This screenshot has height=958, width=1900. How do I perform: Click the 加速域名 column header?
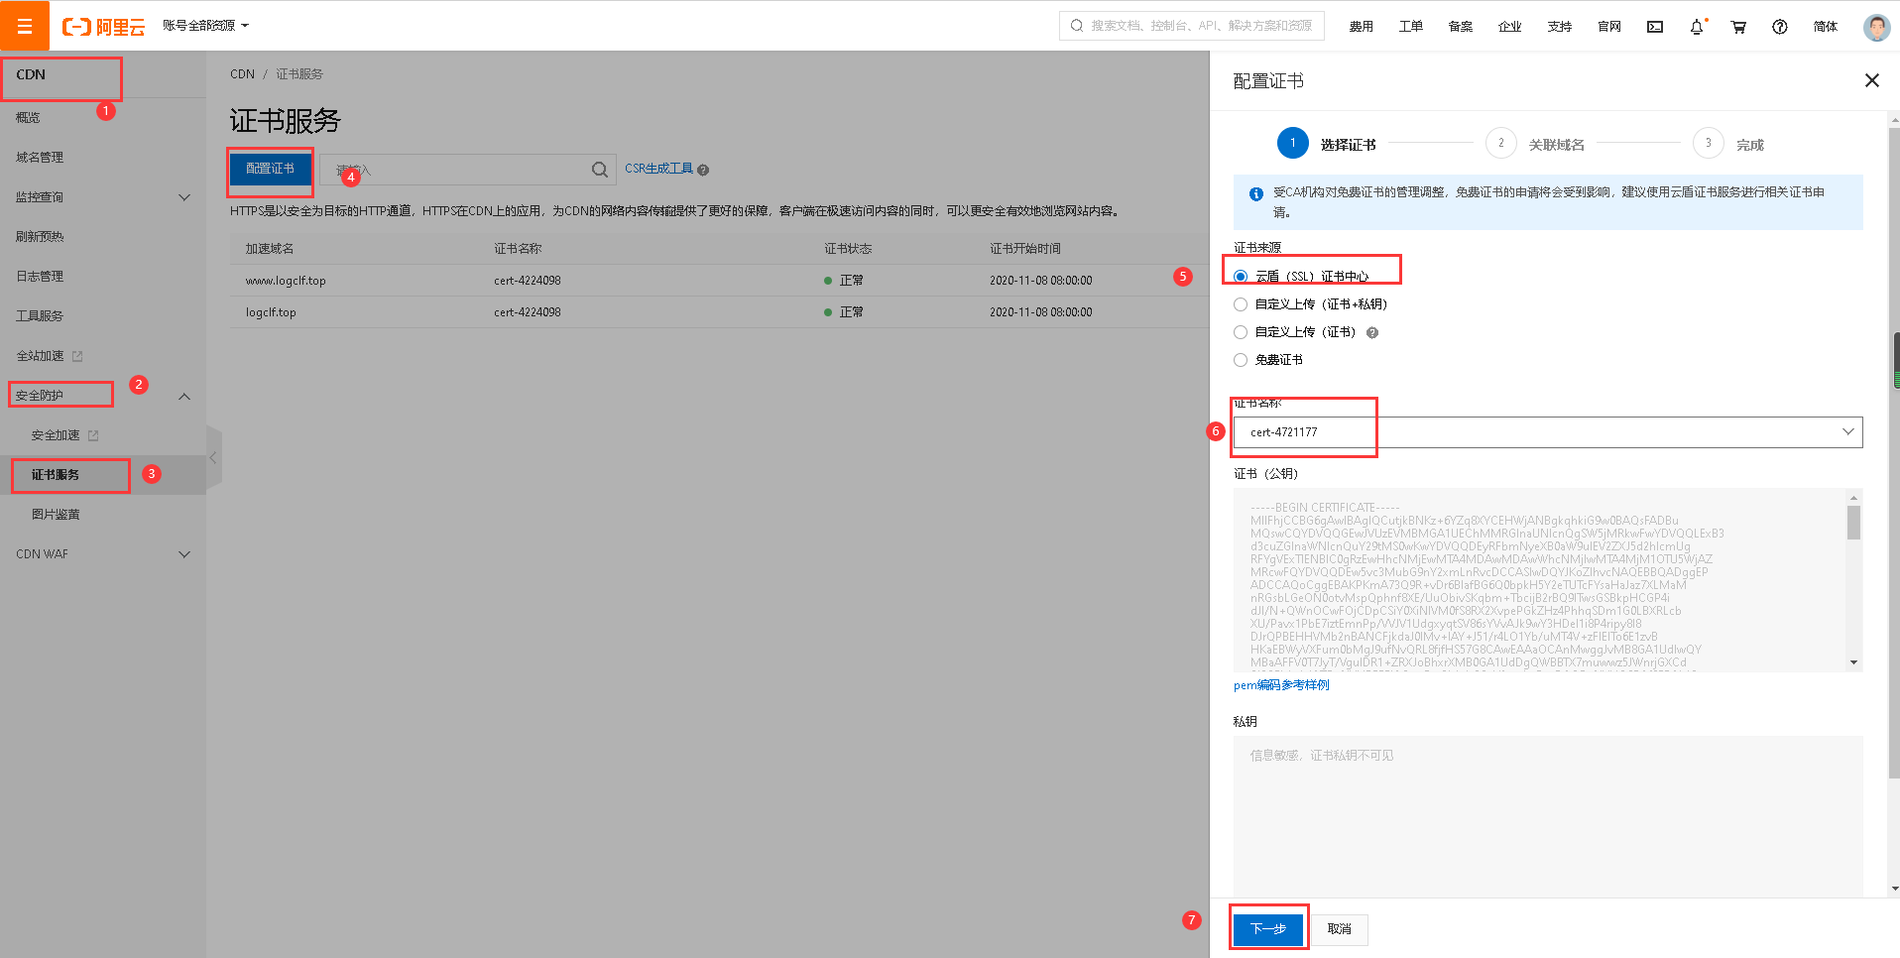[x=270, y=249]
